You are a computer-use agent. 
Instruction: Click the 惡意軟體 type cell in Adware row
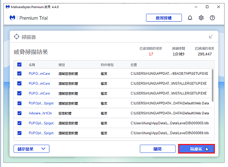[x=65, y=113]
